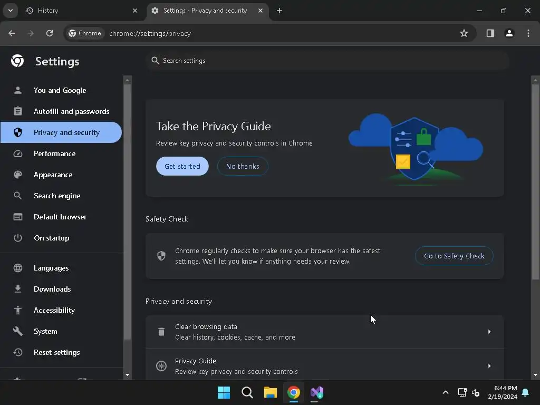Go back using the browser back arrow
Screen dimensions: 540x405
point(12,33)
